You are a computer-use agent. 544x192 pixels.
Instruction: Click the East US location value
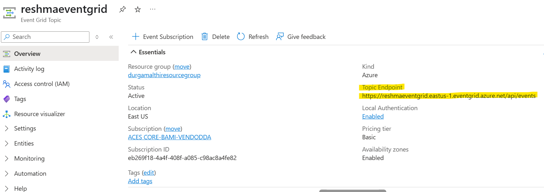pyautogui.click(x=138, y=116)
